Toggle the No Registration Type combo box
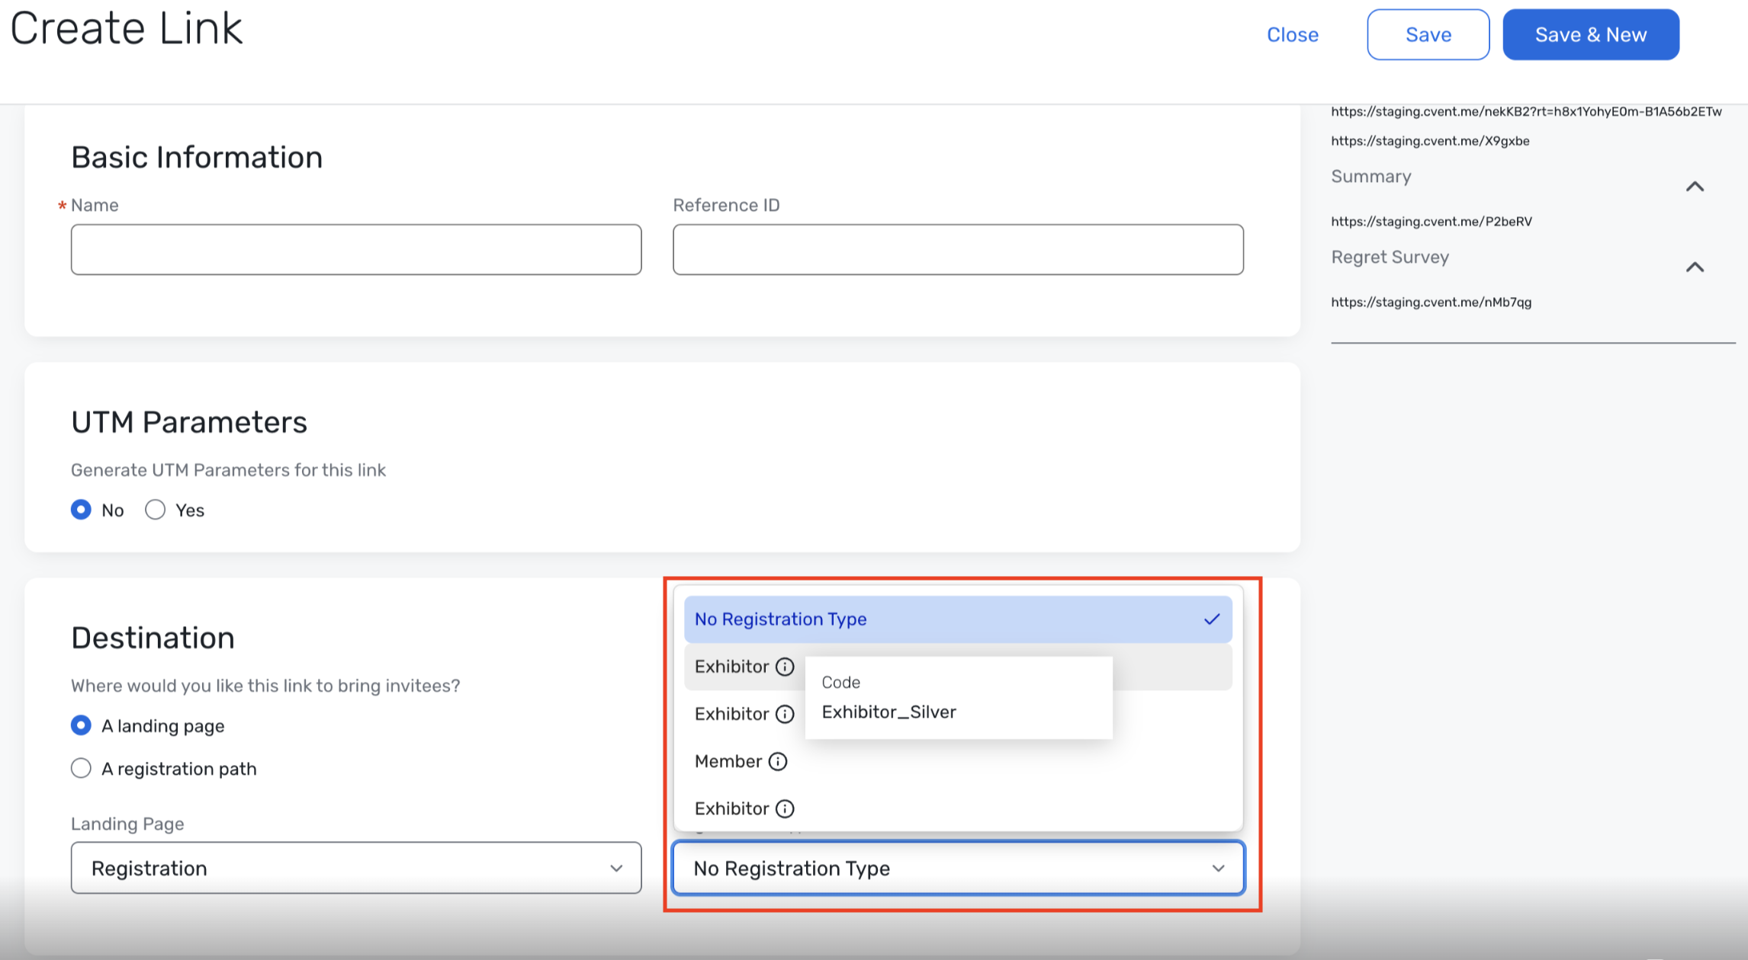Image resolution: width=1748 pixels, height=960 pixels. click(958, 868)
